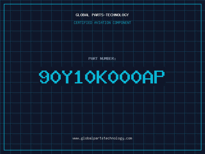
Task: Click the GLOBAL PARTS-TECHNOLOGY title text
Action: pyautogui.click(x=102, y=15)
